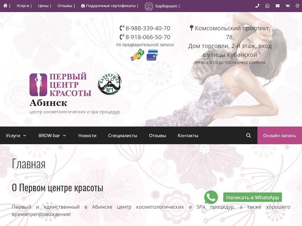Open the Новости menu item
This screenshot has height=226, width=302.
click(x=87, y=135)
